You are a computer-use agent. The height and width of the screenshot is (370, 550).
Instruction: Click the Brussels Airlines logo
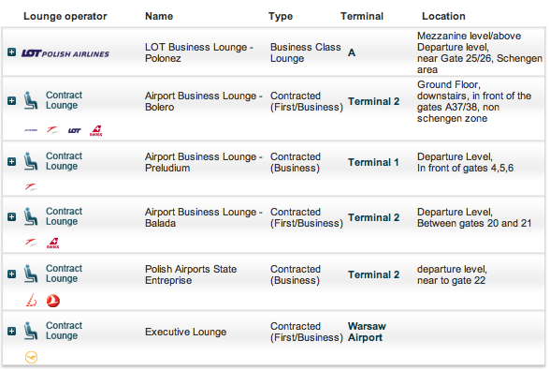[31, 301]
